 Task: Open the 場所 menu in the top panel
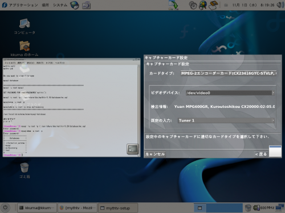[45, 5]
